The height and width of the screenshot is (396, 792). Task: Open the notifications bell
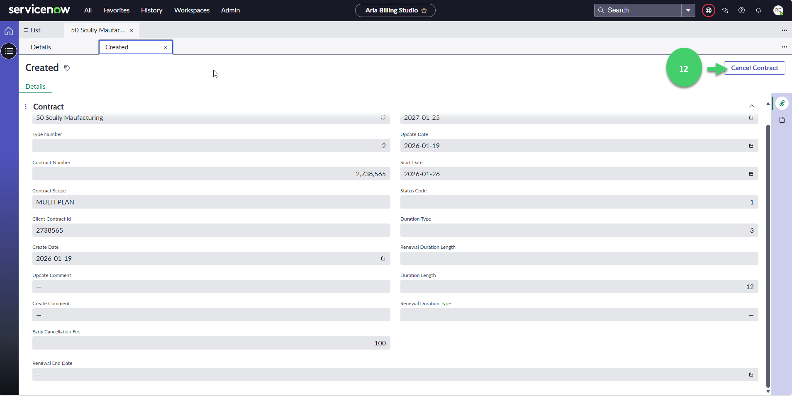click(x=758, y=10)
